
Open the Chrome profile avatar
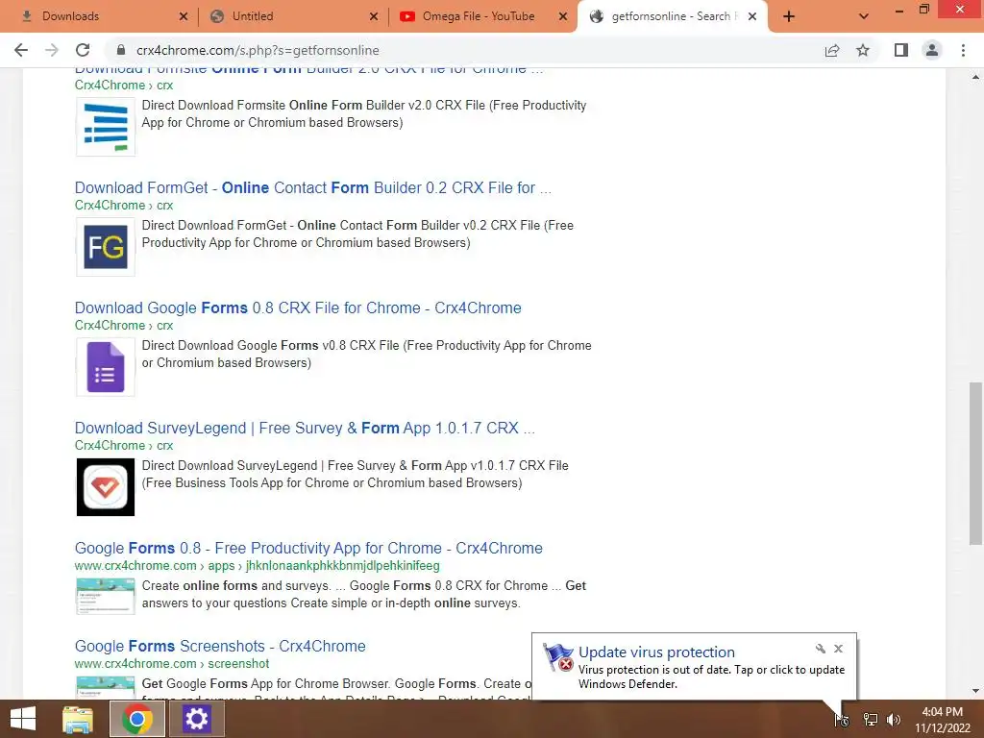click(932, 50)
